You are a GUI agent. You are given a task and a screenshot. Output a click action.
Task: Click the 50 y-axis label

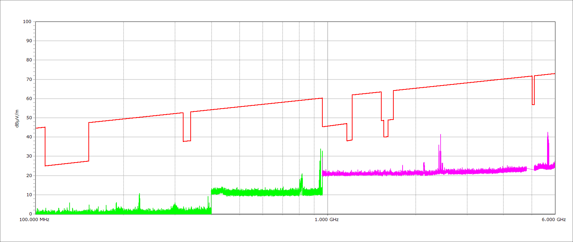click(28, 118)
